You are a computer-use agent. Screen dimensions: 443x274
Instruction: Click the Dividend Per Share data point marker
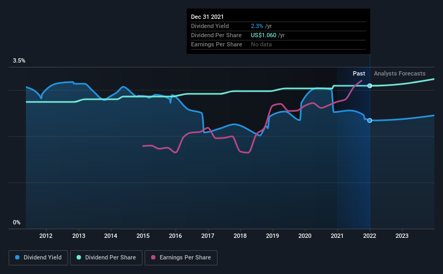pos(370,86)
